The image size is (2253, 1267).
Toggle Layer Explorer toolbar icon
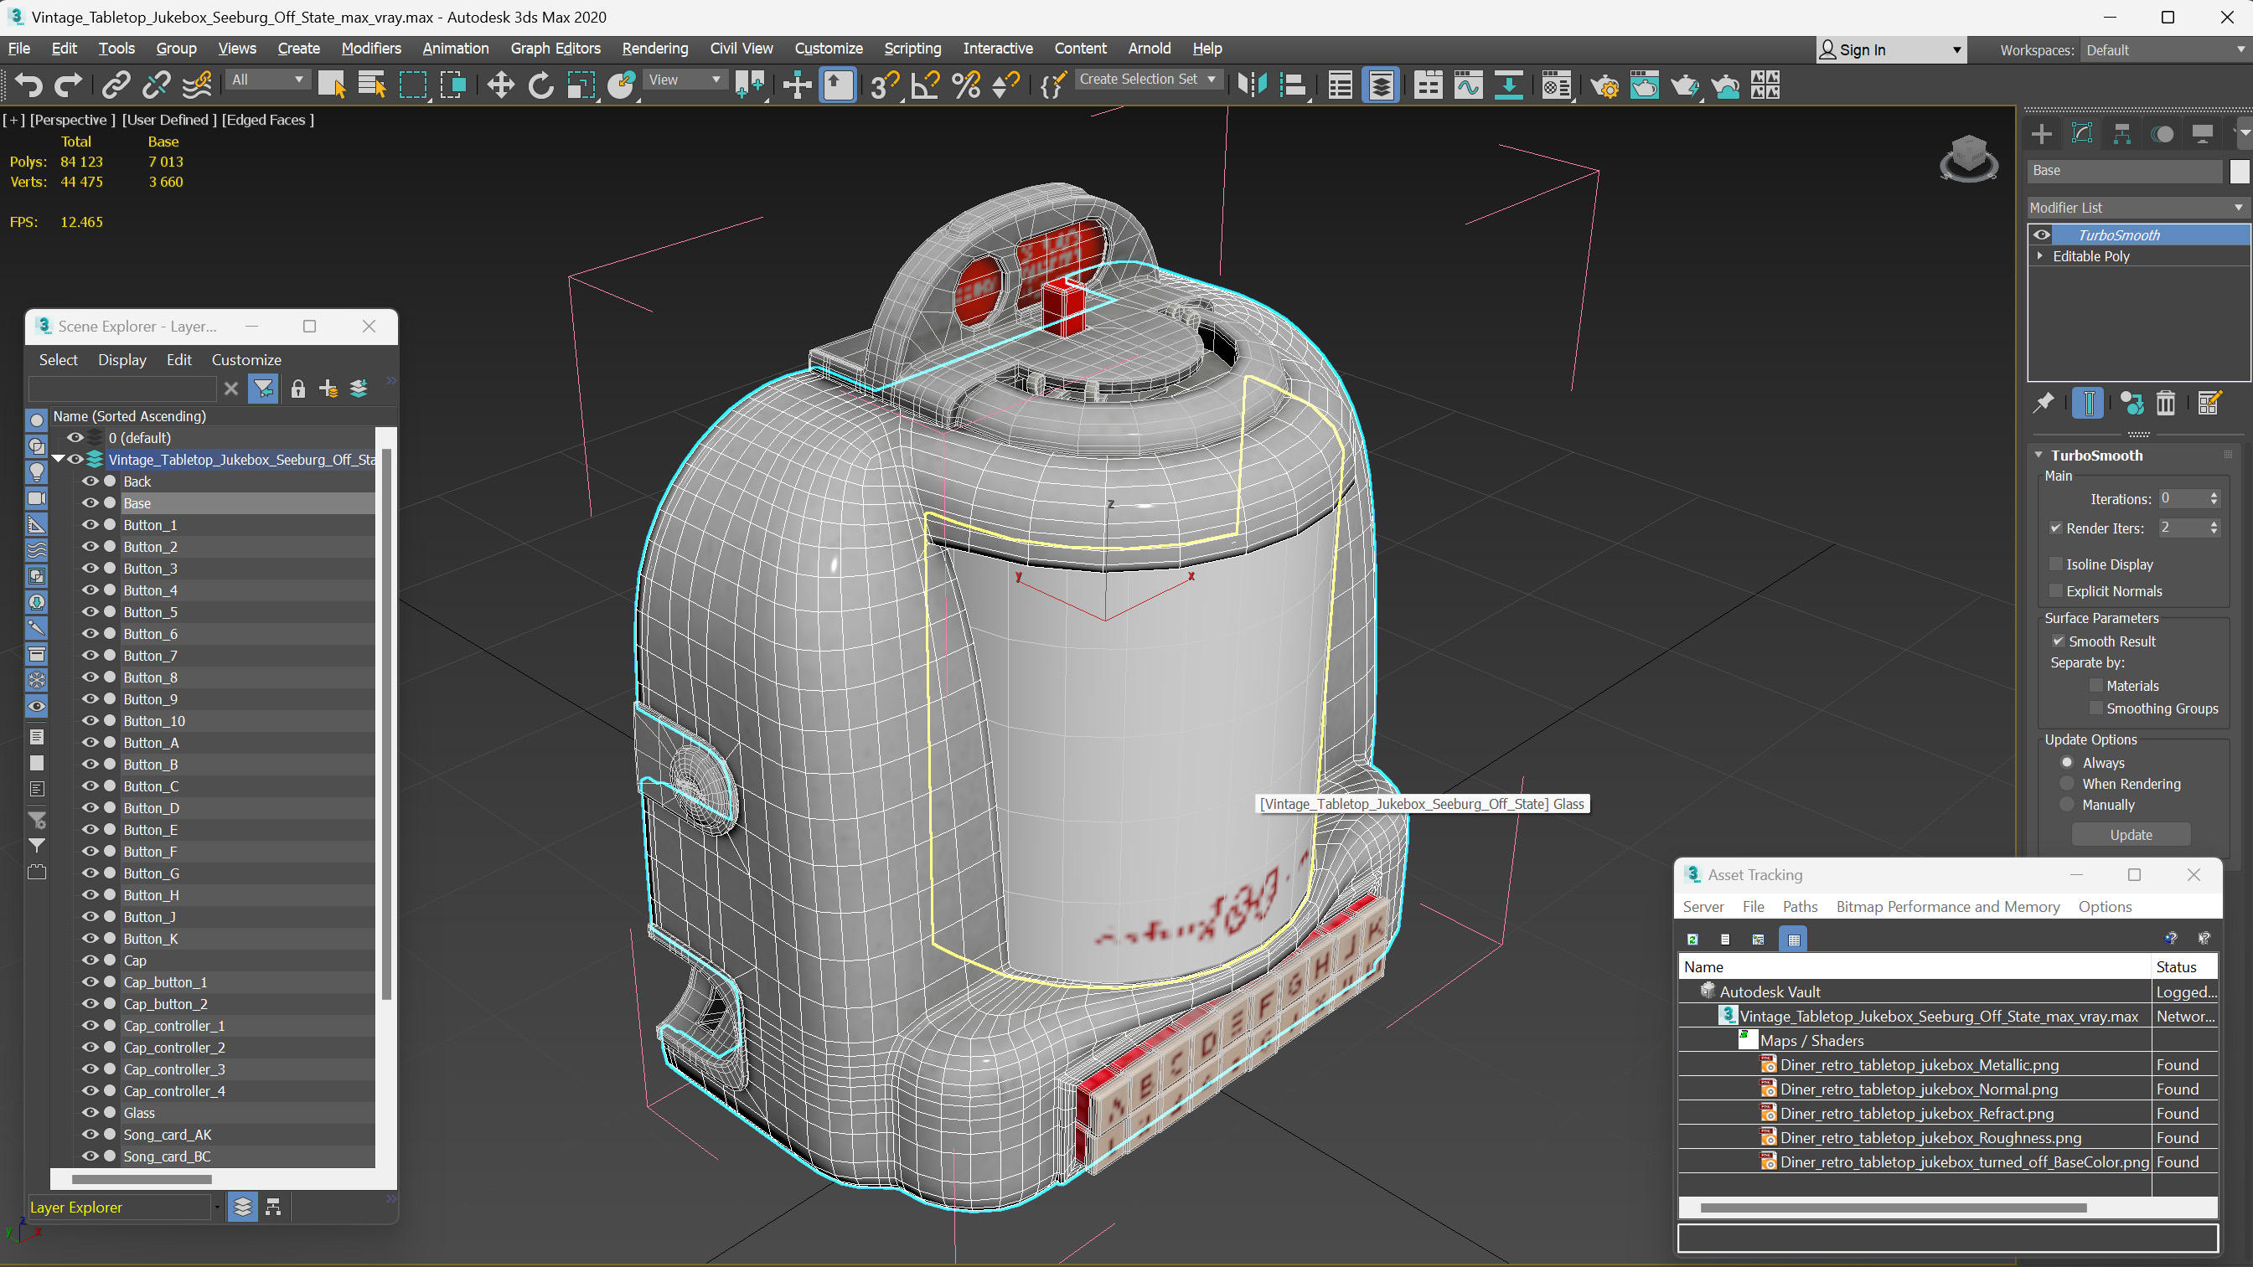[x=1380, y=85]
